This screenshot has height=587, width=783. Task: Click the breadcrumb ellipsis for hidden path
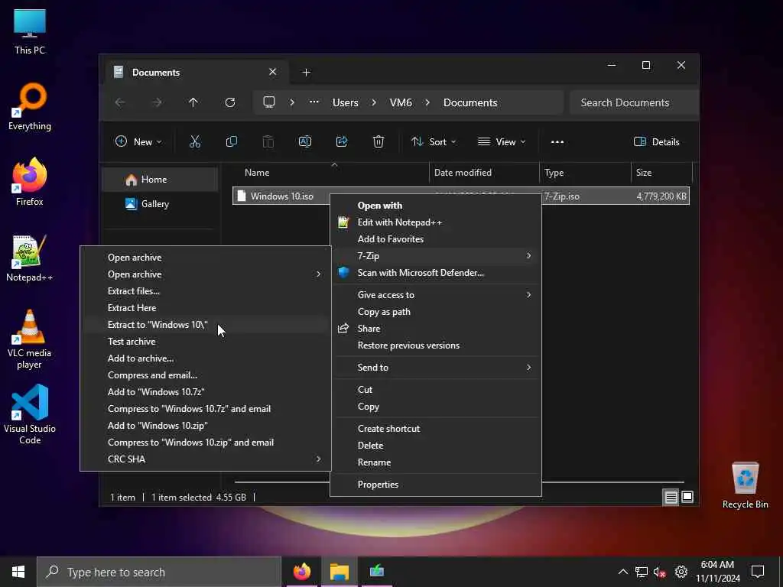(x=314, y=102)
